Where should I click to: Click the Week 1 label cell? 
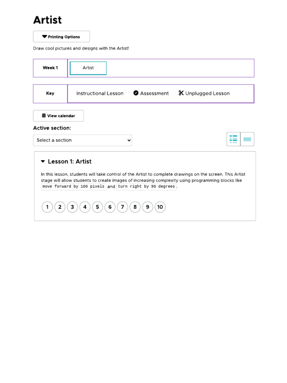tap(50, 68)
